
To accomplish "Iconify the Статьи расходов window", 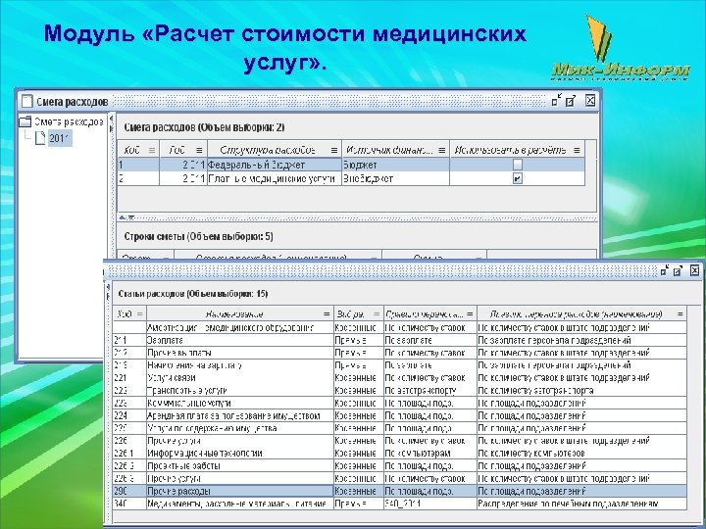I will tap(665, 270).
